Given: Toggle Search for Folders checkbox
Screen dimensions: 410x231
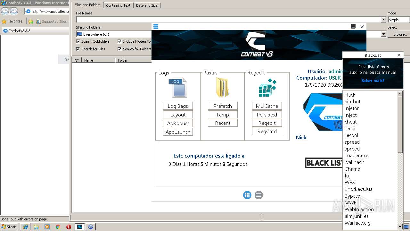Looking at the screenshot, I should click(119, 49).
